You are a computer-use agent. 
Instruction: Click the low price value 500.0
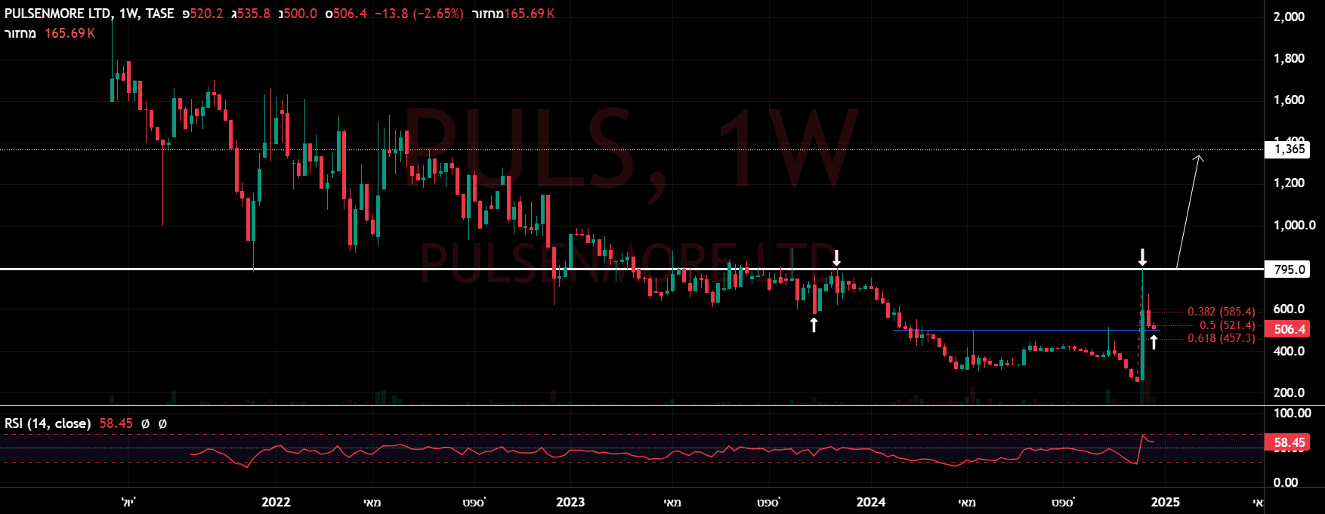pos(301,14)
